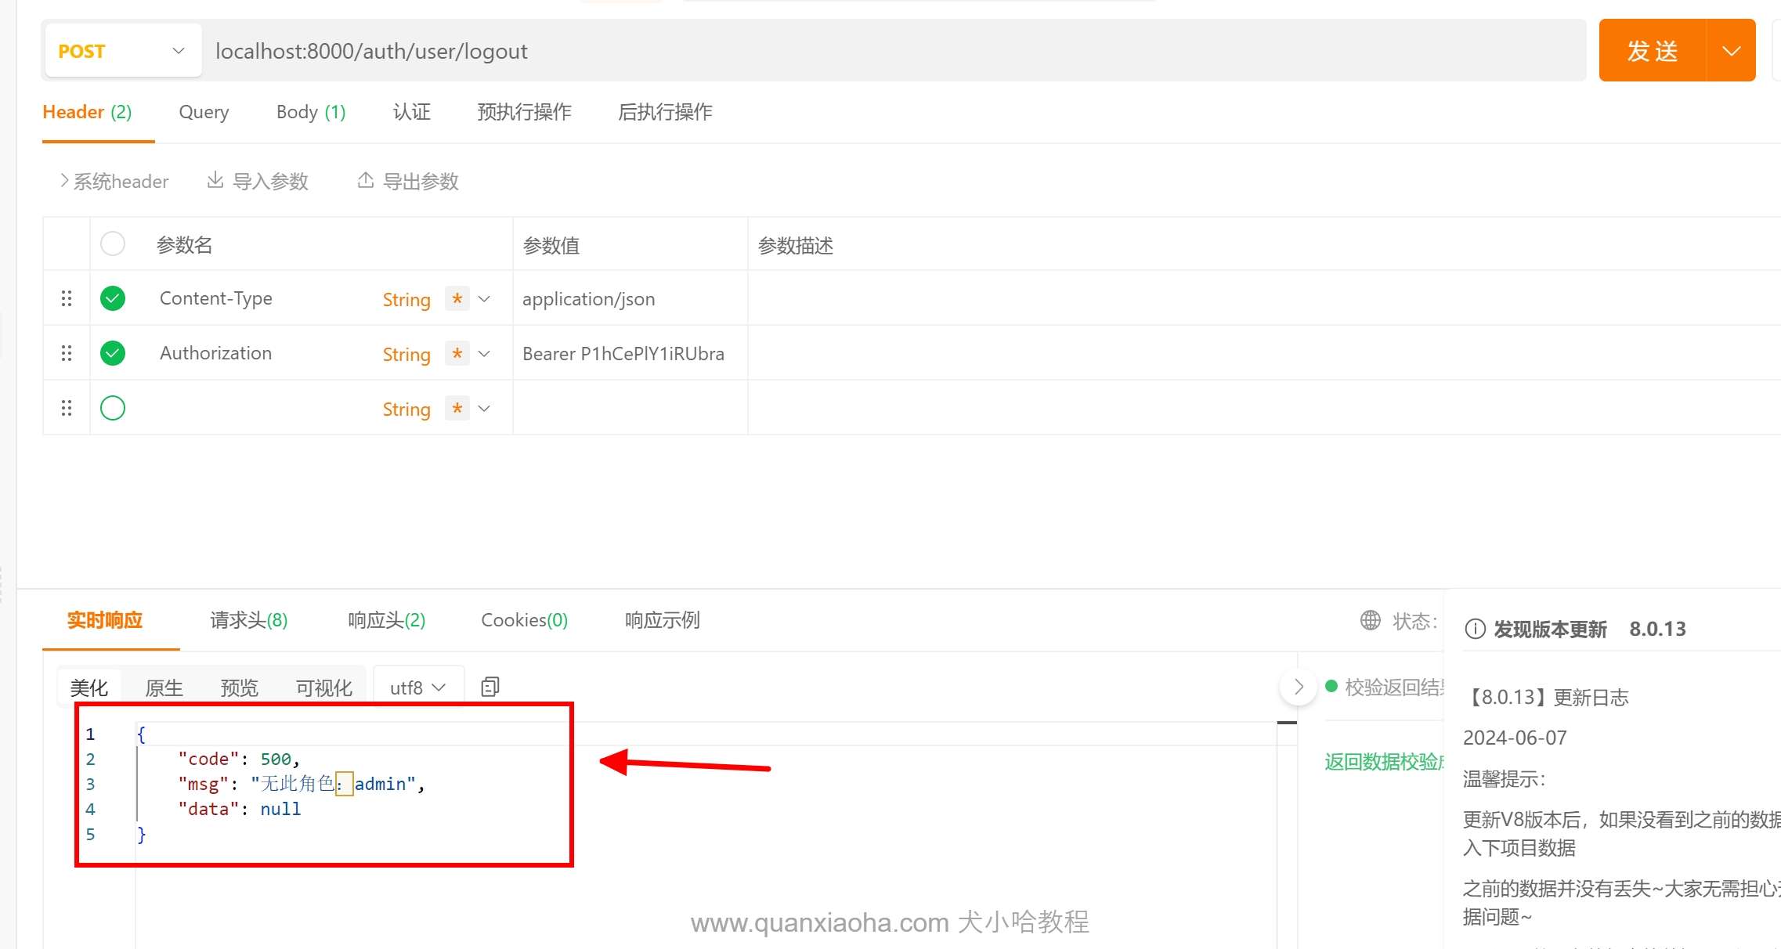
Task: Open the 响应头(2) response tab
Action: tap(386, 620)
